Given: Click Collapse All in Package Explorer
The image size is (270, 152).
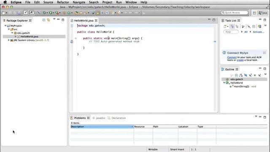Looking at the screenshot, I should coord(44,20).
